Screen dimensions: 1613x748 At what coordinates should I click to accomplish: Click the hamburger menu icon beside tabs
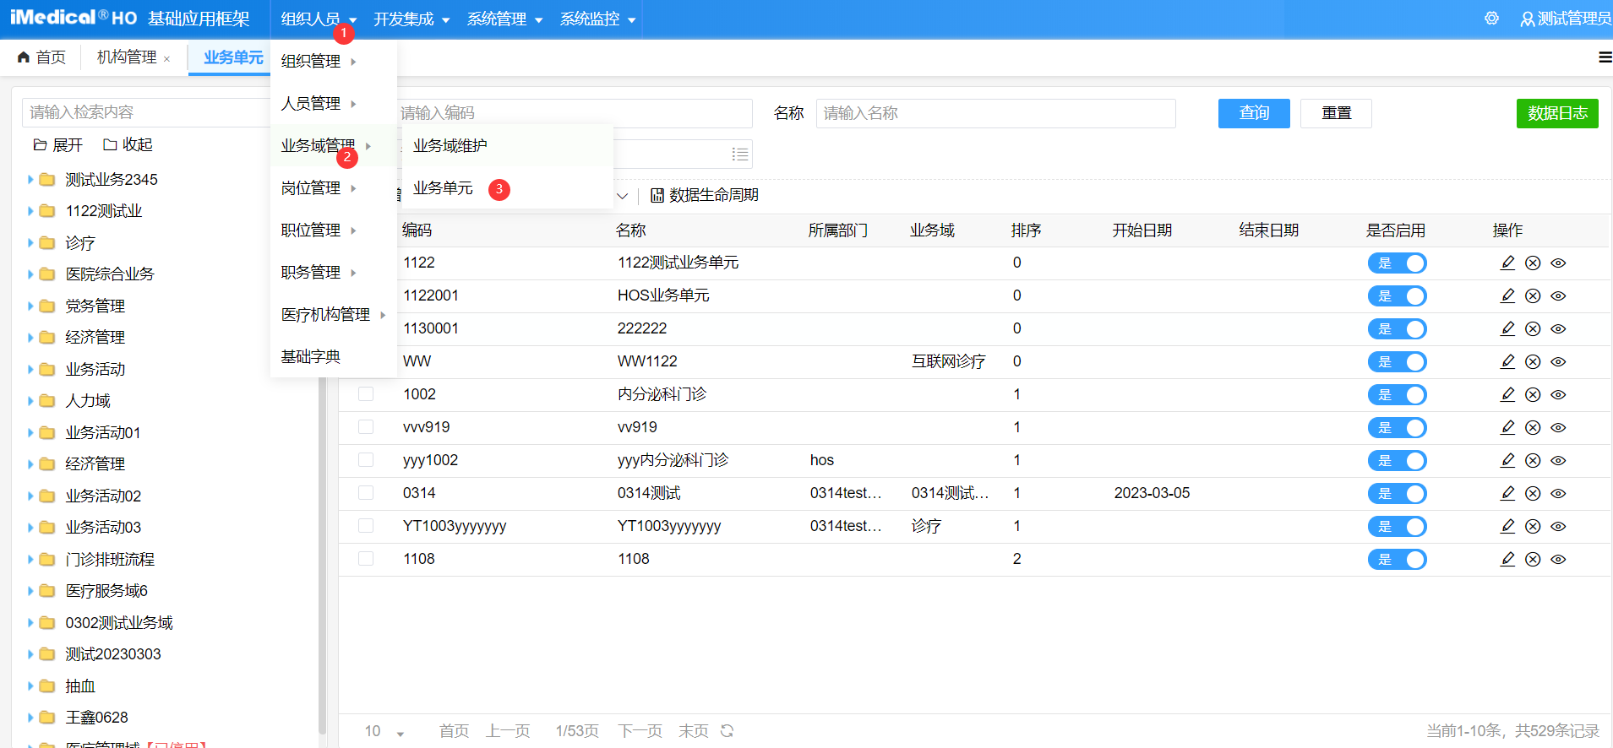pos(1605,57)
